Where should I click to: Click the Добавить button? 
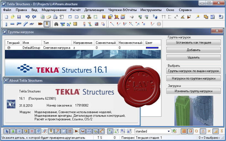coord(193,50)
